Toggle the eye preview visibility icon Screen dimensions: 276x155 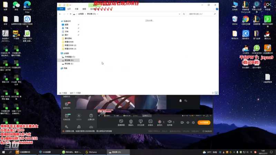tap(188, 123)
